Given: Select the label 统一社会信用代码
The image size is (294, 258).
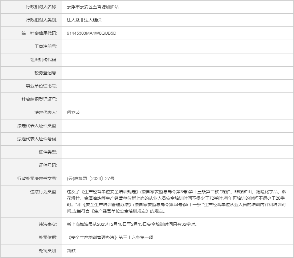Looking at the screenshot, I should [39, 33].
